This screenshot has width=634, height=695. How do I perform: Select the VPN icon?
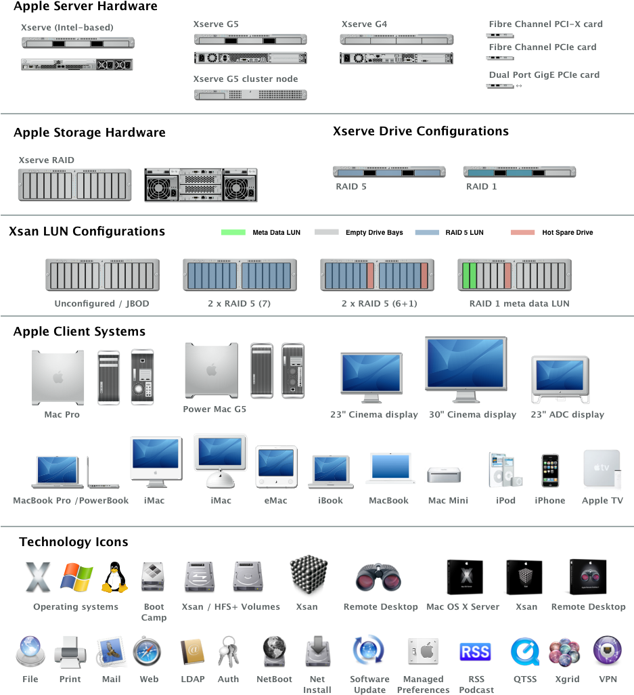607,651
